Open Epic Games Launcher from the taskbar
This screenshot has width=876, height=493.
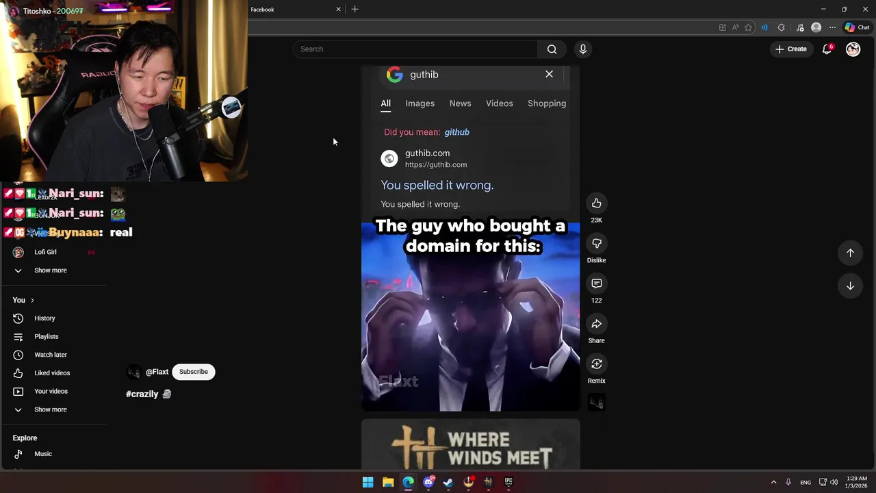(508, 482)
